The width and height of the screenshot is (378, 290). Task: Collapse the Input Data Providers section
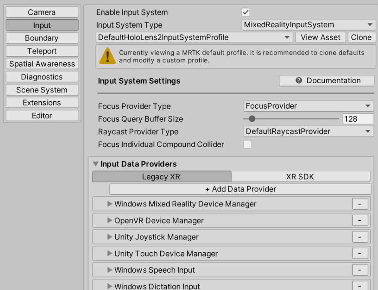click(x=96, y=164)
